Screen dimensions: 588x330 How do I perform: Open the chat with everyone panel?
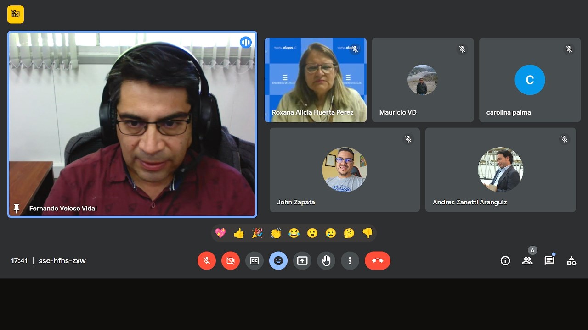[549, 261]
